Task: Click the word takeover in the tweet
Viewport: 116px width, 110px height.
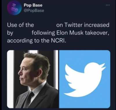Action: [x=97, y=33]
